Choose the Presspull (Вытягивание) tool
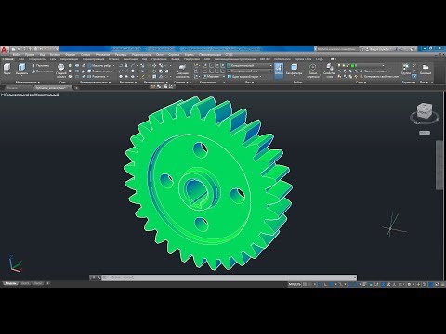 (x=43, y=71)
